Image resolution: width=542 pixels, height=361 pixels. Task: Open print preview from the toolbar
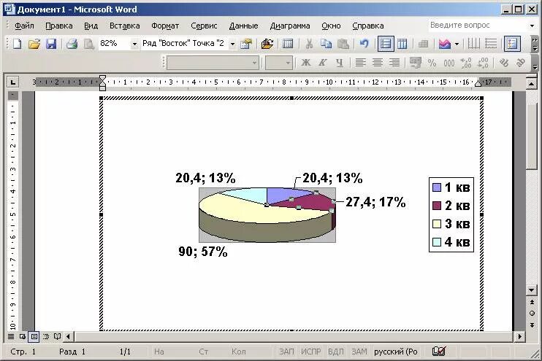pyautogui.click(x=88, y=44)
